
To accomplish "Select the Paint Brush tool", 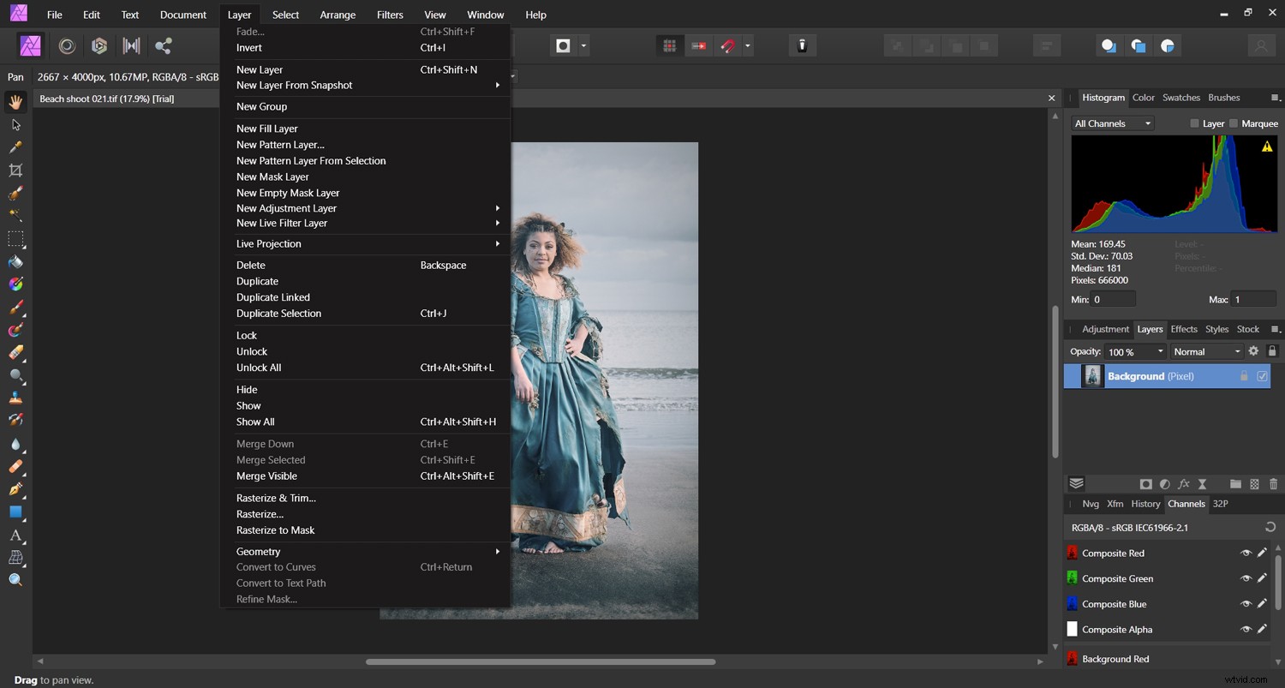I will (x=15, y=307).
